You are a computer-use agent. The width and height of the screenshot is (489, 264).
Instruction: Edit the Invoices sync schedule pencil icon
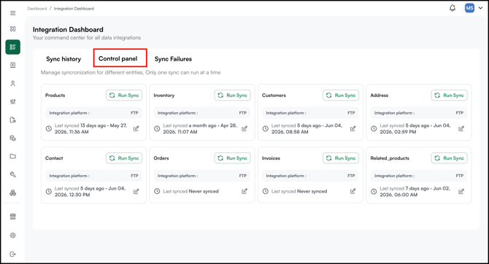coord(353,191)
